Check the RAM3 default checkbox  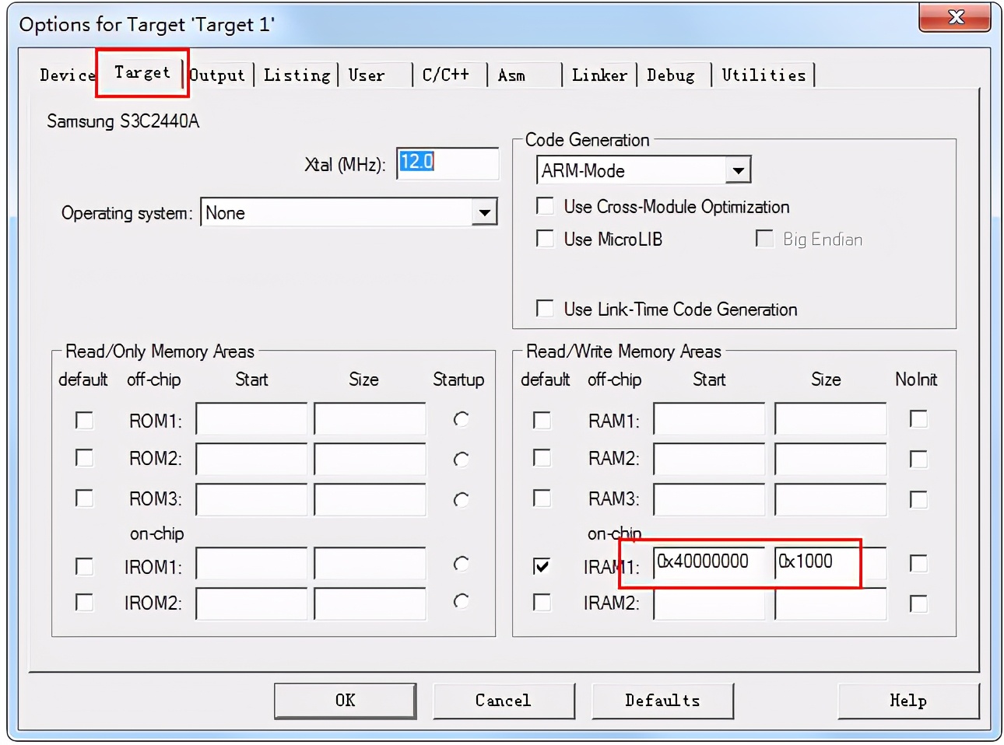[542, 498]
